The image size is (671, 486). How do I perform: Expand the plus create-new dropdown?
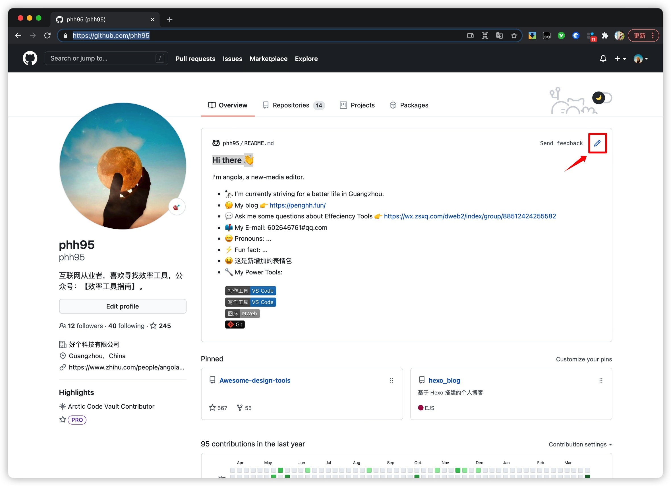coord(620,59)
